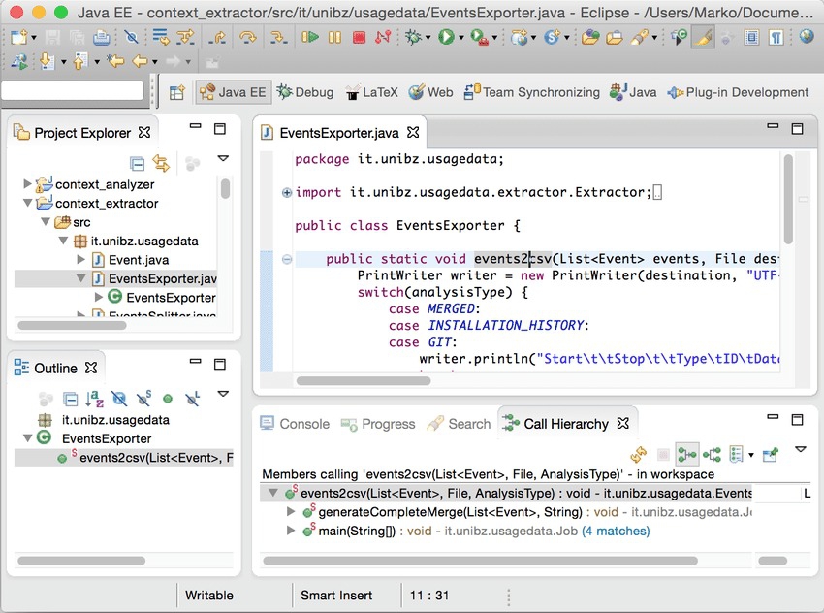
Task: Switch to the Debug perspective
Action: pyautogui.click(x=304, y=93)
